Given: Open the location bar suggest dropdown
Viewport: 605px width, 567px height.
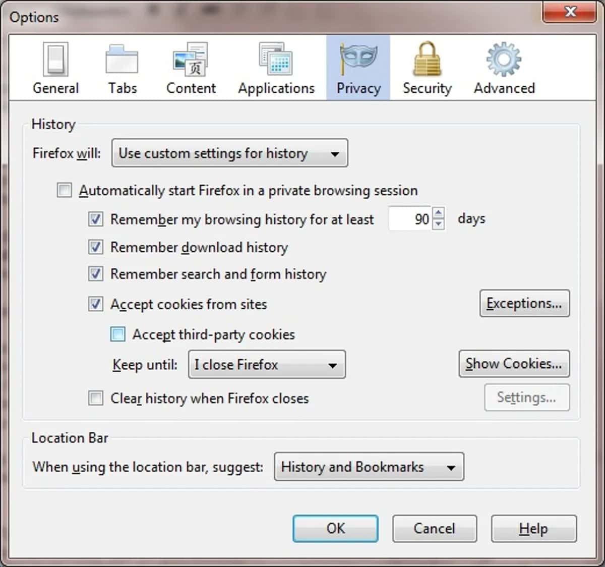Looking at the screenshot, I should (369, 467).
